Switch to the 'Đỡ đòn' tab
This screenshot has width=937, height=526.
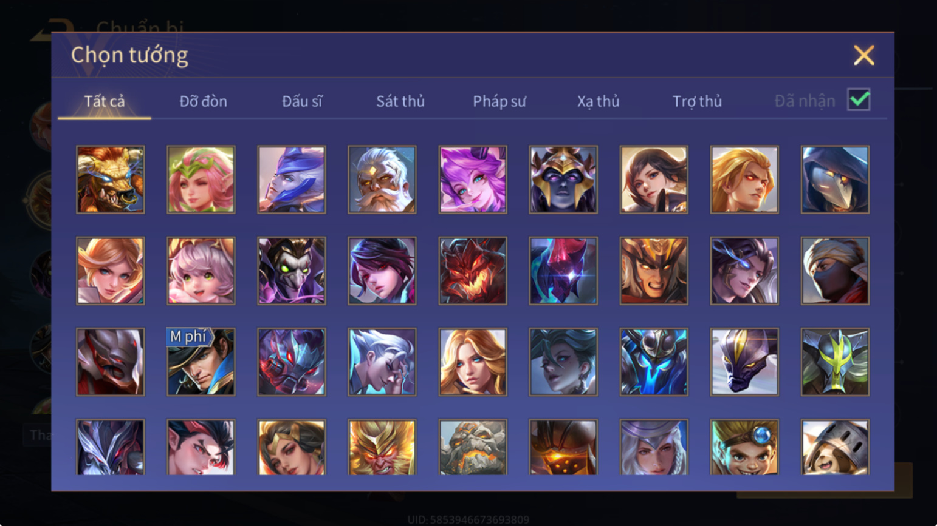point(203,101)
